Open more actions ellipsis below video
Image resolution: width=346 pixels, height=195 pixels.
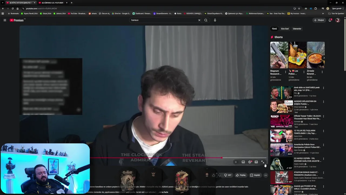pyautogui.click(x=266, y=175)
